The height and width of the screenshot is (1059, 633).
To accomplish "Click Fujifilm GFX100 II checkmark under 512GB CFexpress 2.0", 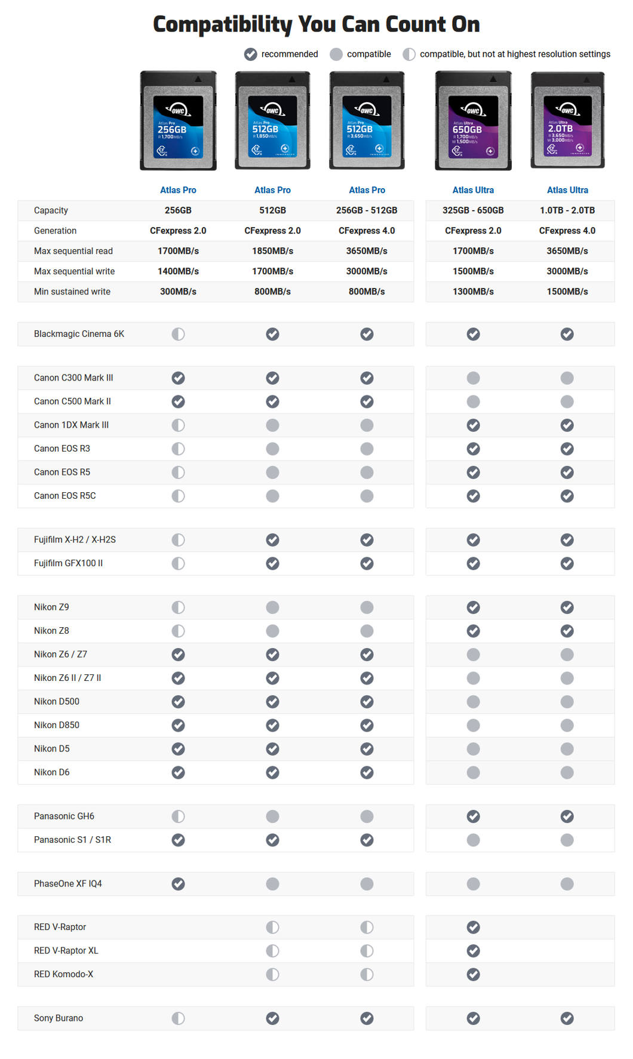I will [x=272, y=563].
